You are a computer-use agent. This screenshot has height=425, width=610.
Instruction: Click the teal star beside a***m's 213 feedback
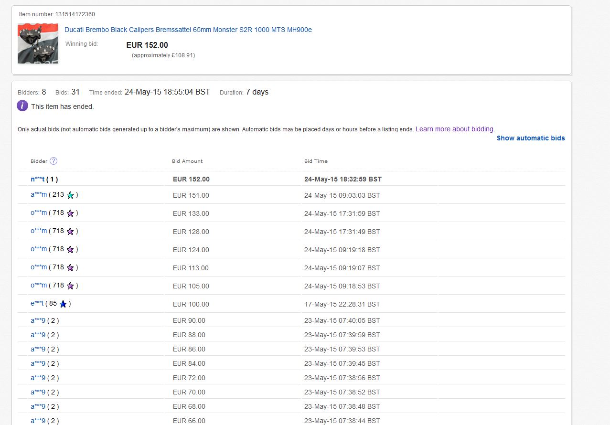coord(70,195)
